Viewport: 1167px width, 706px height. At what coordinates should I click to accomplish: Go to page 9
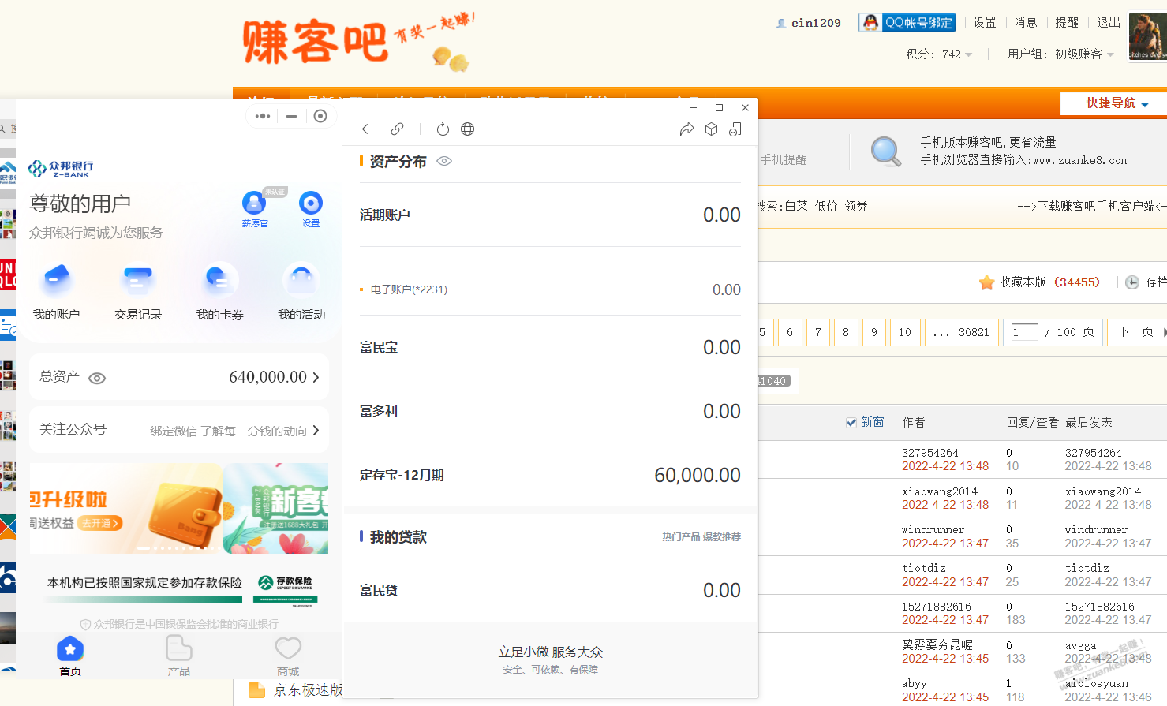point(874,332)
